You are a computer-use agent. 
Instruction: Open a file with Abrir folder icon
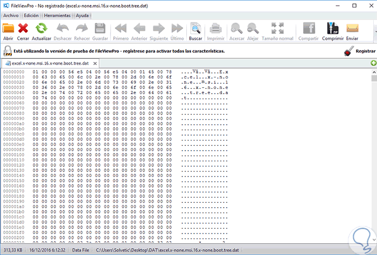pyautogui.click(x=8, y=29)
